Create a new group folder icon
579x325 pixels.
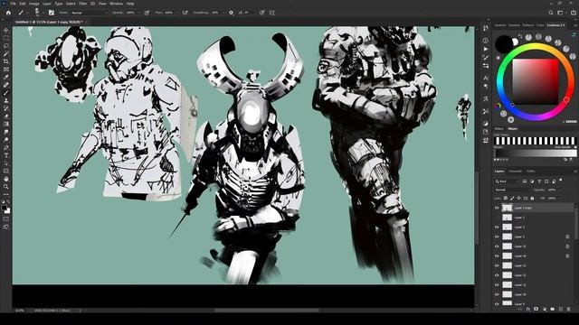553,309
